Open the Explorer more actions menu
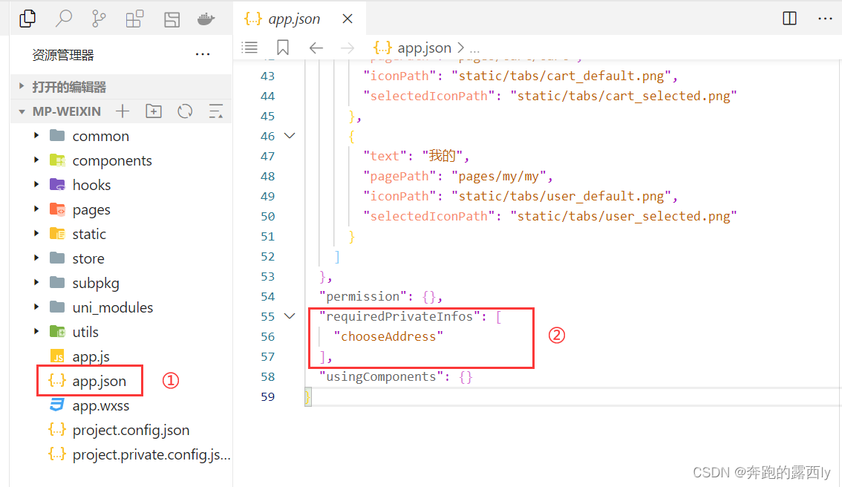Viewport: 842px width, 487px height. [202, 54]
